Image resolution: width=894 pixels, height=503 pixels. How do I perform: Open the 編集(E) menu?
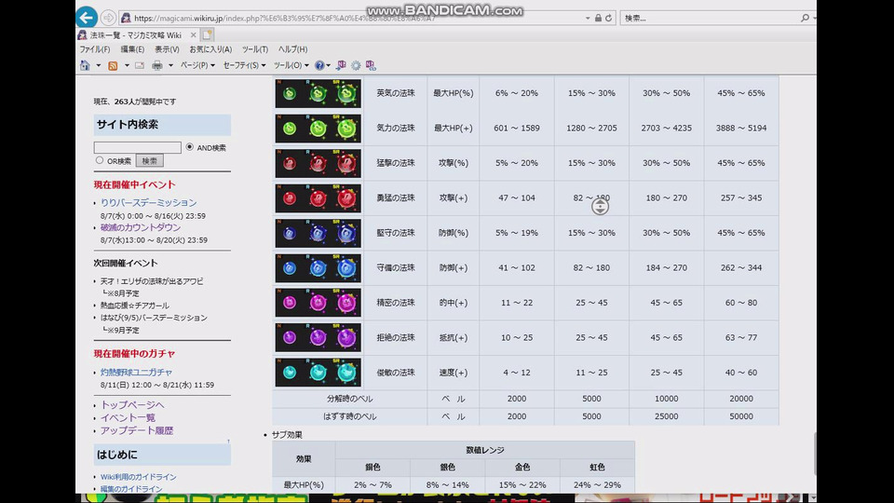tap(132, 49)
